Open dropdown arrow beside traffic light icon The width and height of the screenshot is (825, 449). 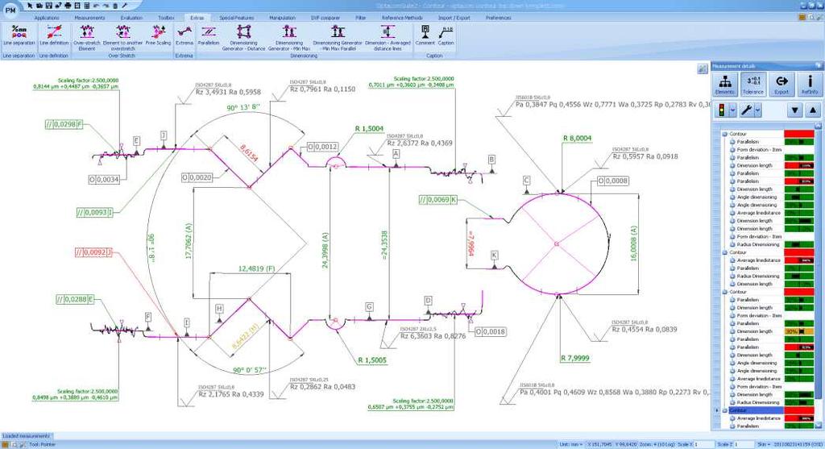[732, 110]
